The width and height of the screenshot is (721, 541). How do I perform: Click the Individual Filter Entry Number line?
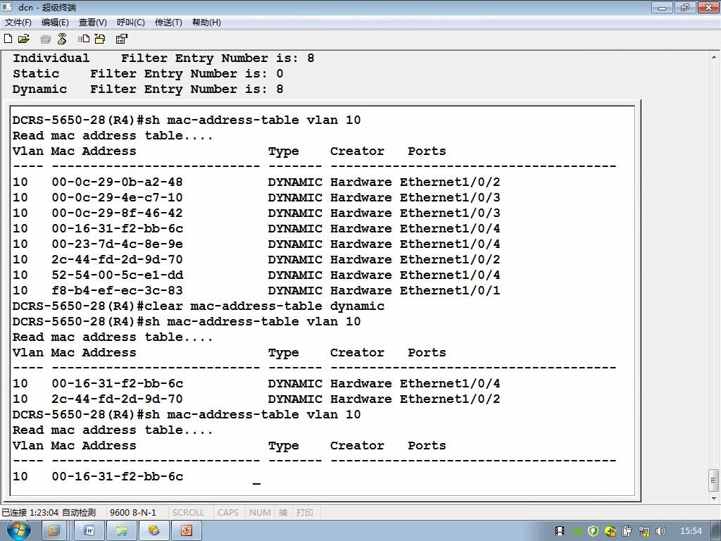(x=163, y=58)
